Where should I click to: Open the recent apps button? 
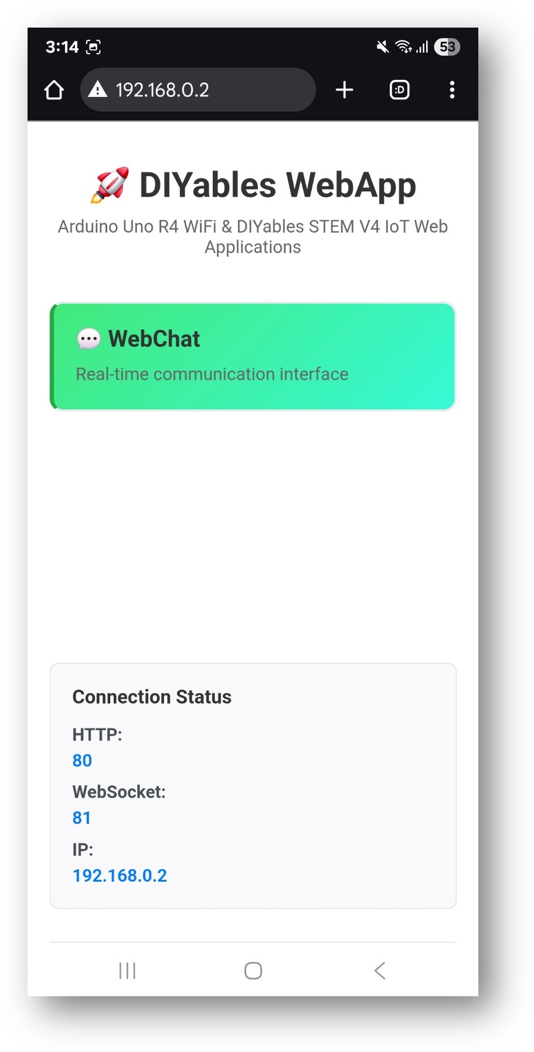(x=127, y=971)
